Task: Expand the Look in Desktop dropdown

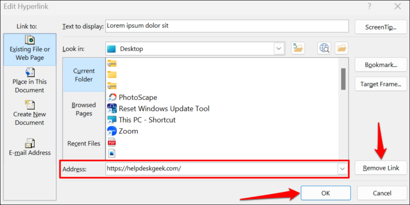Action: click(x=278, y=48)
